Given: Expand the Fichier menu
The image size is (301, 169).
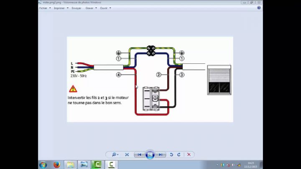Looking at the screenshot, I should [44, 8].
